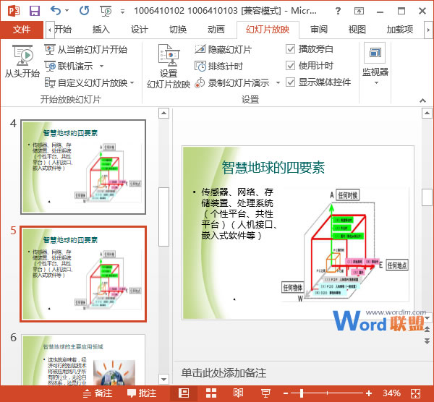Switch to Normal view icon
The width and height of the screenshot is (434, 402).
(x=184, y=393)
